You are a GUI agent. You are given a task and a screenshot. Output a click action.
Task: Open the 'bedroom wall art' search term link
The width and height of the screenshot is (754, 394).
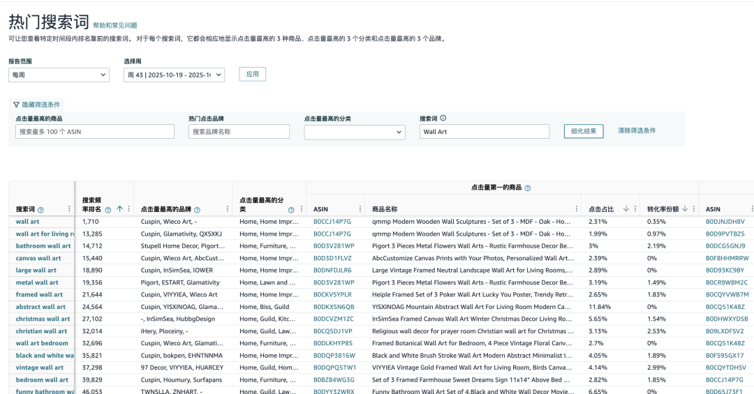click(42, 379)
